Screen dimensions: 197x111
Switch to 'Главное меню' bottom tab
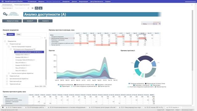(15, 108)
